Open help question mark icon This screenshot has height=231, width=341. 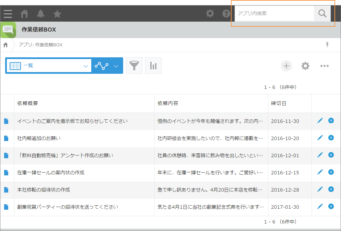tap(226, 13)
